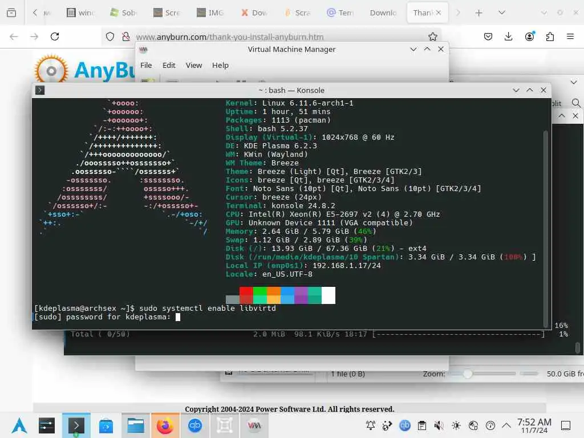Open File menu in Virtual Machine Manager
The width and height of the screenshot is (584, 438).
click(x=146, y=65)
